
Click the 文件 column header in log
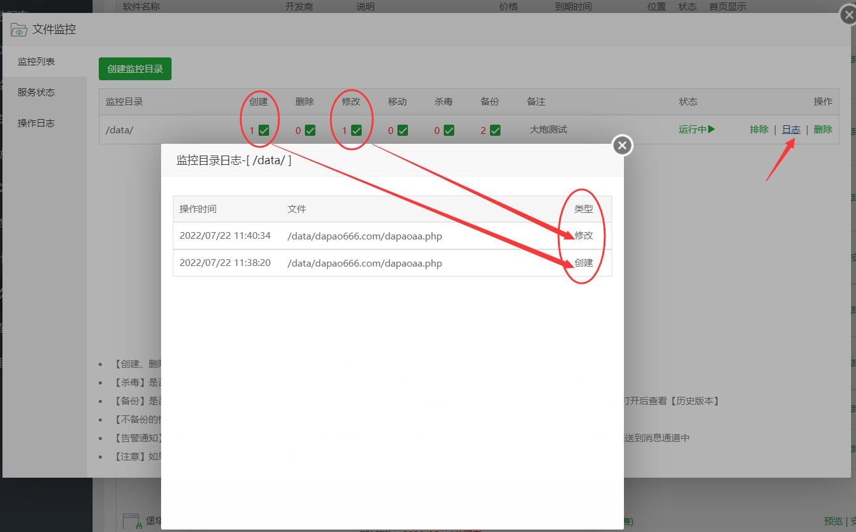[x=297, y=209]
